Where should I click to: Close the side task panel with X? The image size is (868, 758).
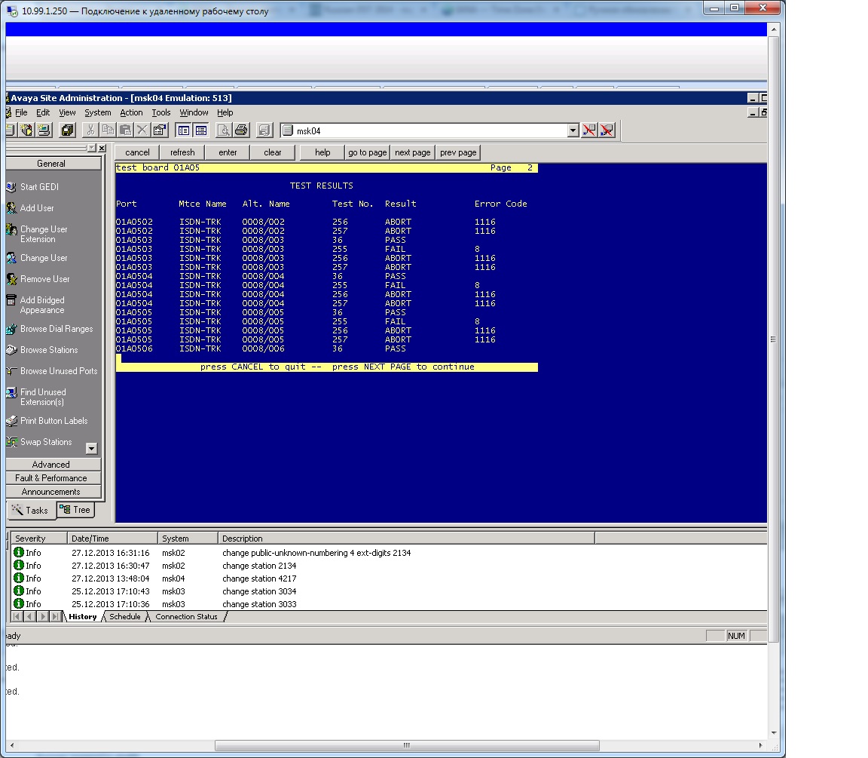102,148
